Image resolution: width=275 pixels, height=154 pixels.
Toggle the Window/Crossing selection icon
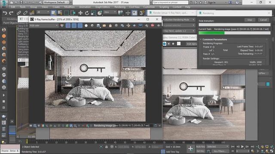click(73, 13)
